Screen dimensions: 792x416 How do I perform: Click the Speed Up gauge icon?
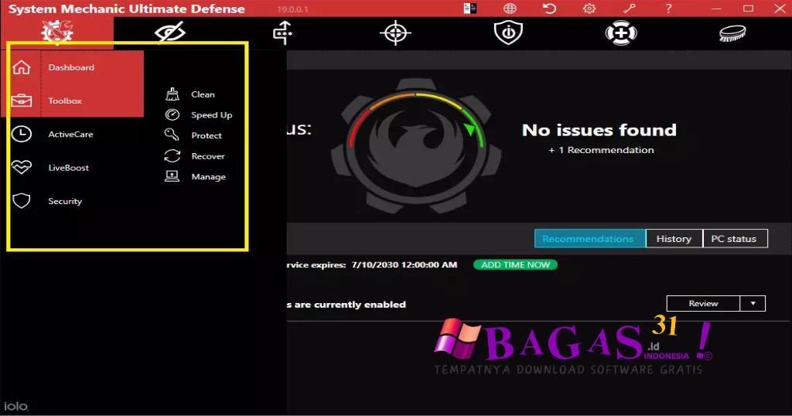tap(172, 114)
